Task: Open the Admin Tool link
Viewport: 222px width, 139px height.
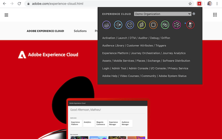Action: [x=119, y=68]
